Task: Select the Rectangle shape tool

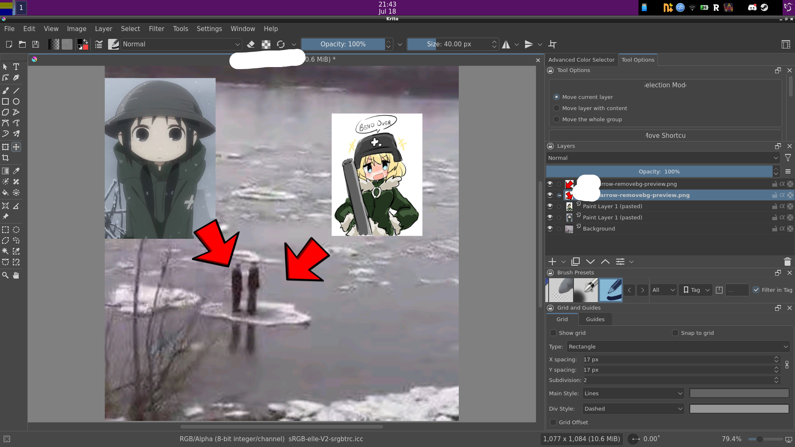Action: click(5, 101)
